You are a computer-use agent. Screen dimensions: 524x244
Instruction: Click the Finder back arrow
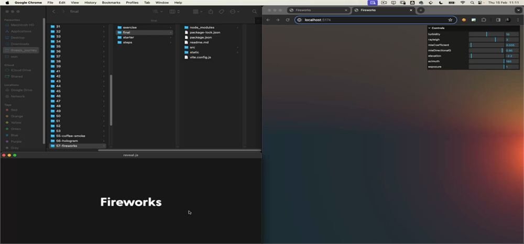(x=54, y=12)
